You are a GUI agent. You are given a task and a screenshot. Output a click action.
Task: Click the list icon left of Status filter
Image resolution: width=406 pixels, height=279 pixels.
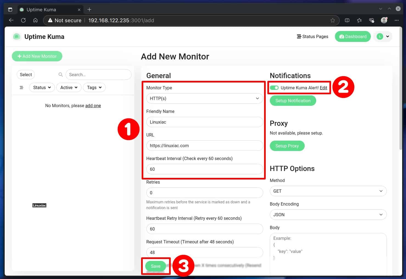[x=21, y=87]
